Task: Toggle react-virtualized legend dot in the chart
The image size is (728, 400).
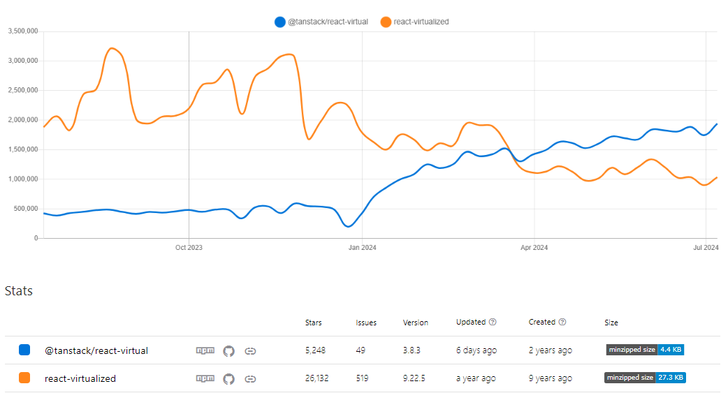Action: (x=386, y=22)
